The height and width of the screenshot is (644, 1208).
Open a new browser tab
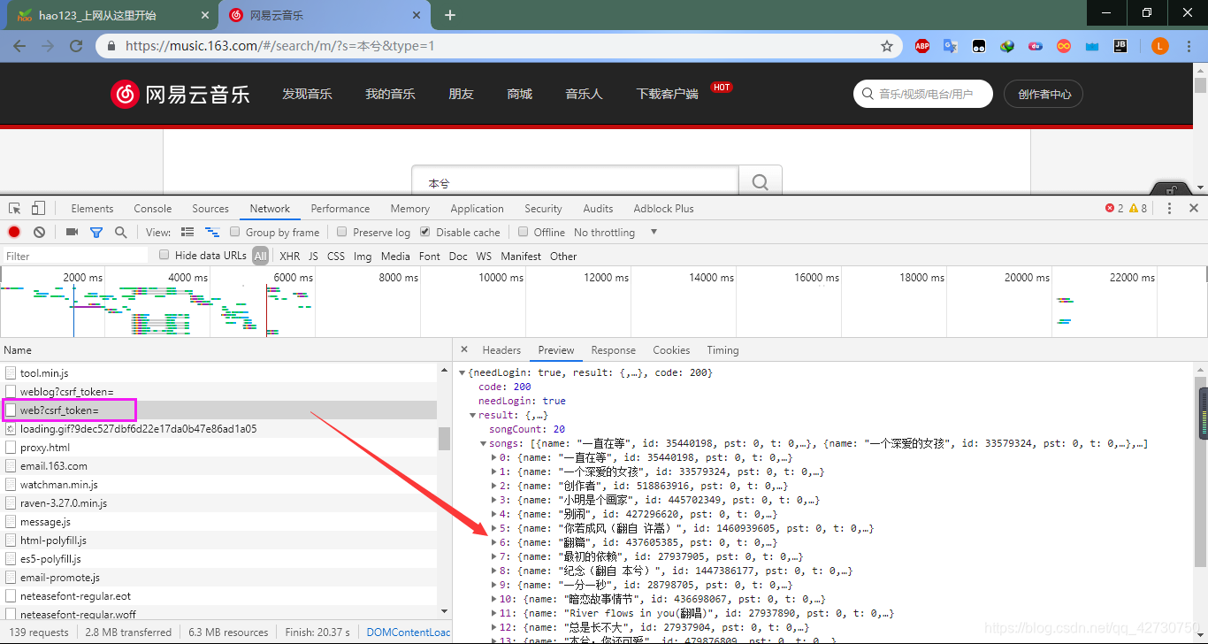(x=450, y=15)
